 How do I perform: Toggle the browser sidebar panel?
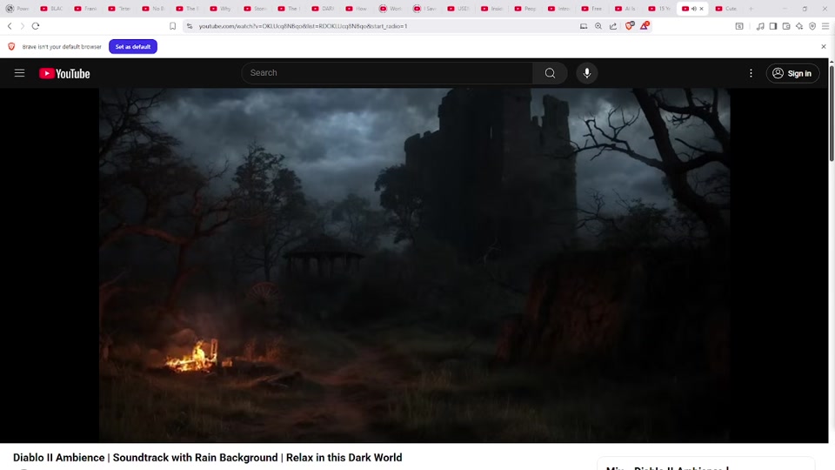click(773, 26)
